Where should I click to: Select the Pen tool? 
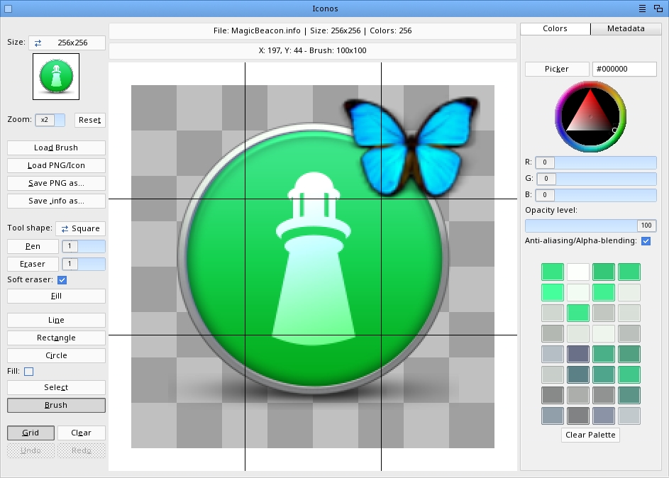click(x=33, y=246)
